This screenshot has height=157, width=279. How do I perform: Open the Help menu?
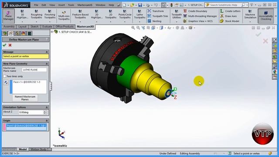click(111, 5)
